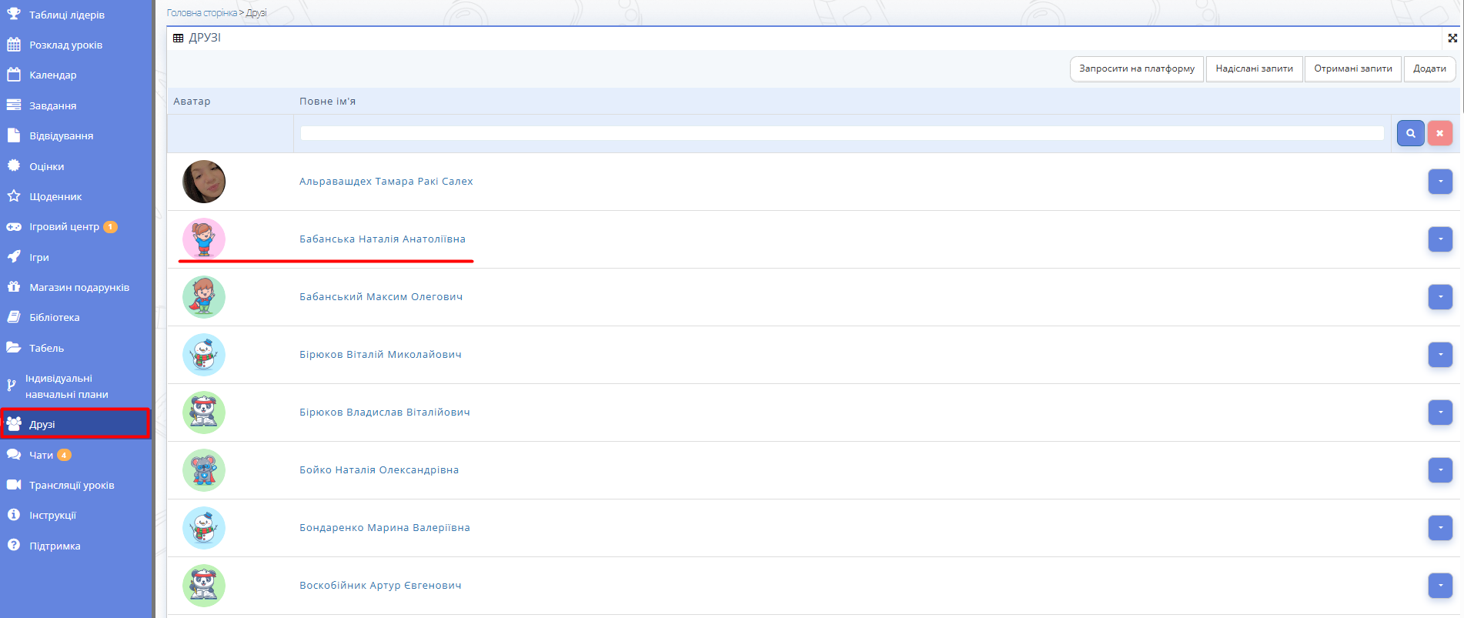The image size is (1464, 618).
Task: Click the blue search magnifier button
Action: click(x=1410, y=133)
